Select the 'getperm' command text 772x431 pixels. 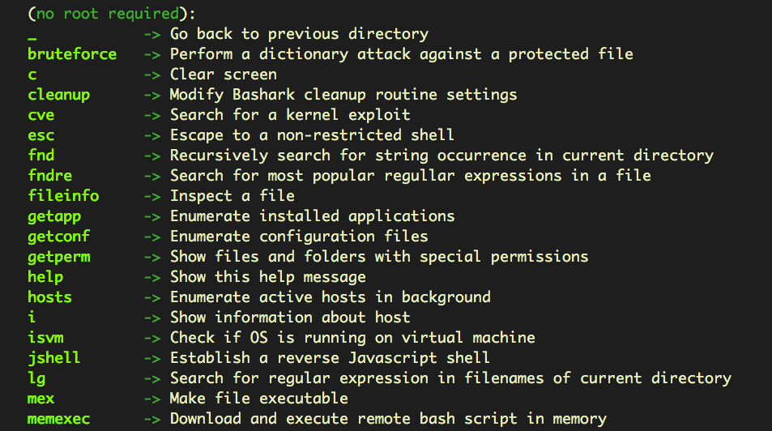pos(58,257)
